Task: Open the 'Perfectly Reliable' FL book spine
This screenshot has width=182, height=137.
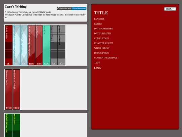Action: coord(9,45)
